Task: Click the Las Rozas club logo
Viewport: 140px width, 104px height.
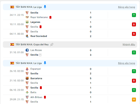Action: [x=27, y=50]
